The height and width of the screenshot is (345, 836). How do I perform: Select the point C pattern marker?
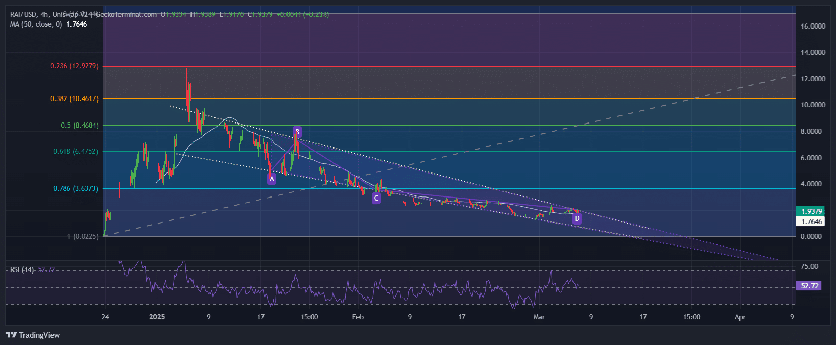[376, 198]
